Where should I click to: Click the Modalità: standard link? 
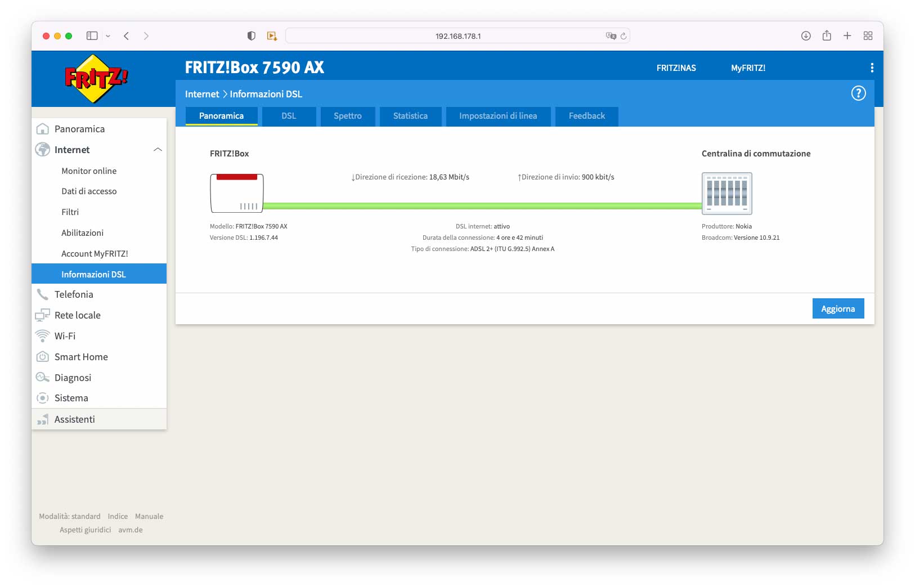pyautogui.click(x=70, y=516)
